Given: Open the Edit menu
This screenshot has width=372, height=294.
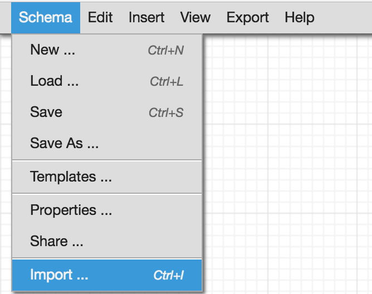Looking at the screenshot, I should (x=100, y=18).
